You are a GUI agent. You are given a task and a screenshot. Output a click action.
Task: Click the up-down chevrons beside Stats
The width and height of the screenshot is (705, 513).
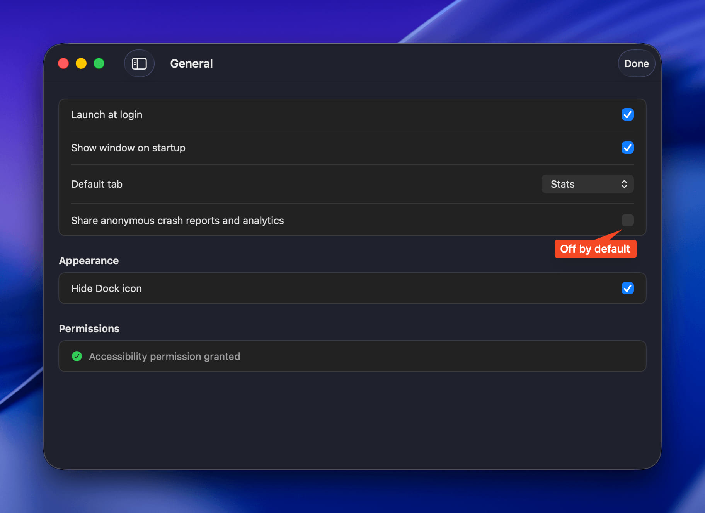coord(624,184)
